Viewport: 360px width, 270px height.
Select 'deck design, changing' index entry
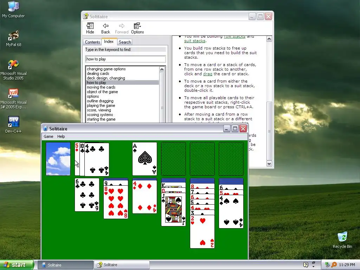106,78
